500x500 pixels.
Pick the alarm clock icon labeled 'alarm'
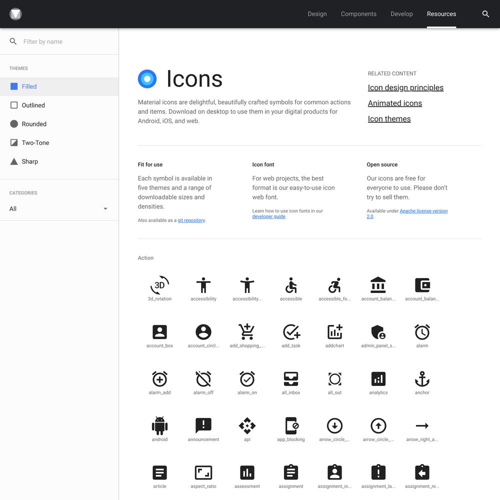pyautogui.click(x=422, y=332)
